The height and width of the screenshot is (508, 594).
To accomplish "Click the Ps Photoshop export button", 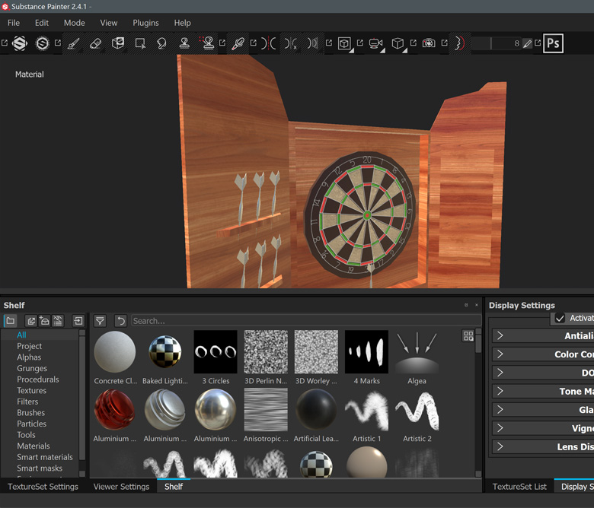I will tap(553, 43).
